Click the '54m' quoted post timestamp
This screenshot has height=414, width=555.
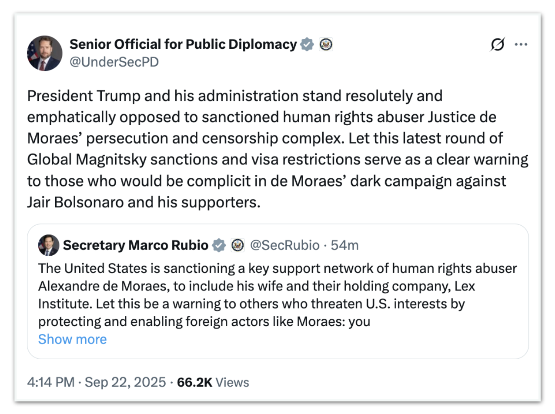pyautogui.click(x=345, y=245)
